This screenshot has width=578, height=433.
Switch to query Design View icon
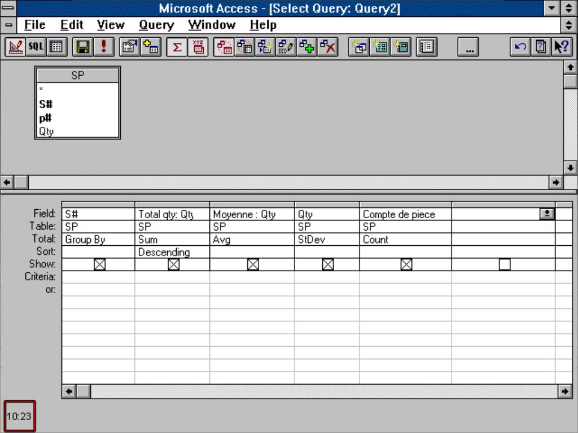point(15,47)
